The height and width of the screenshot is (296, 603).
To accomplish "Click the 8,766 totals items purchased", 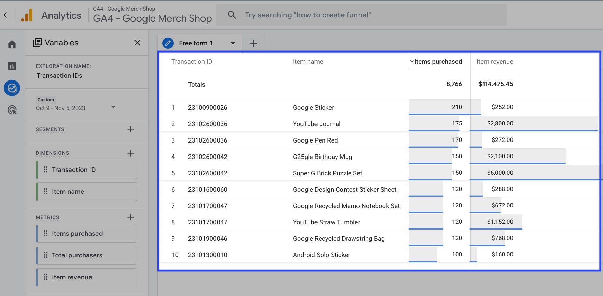I will pyautogui.click(x=454, y=84).
